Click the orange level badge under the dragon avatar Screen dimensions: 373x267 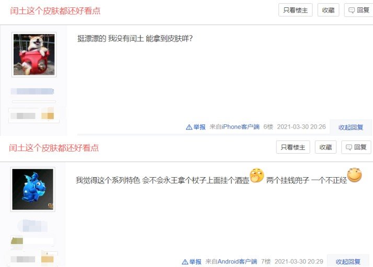[48, 259]
